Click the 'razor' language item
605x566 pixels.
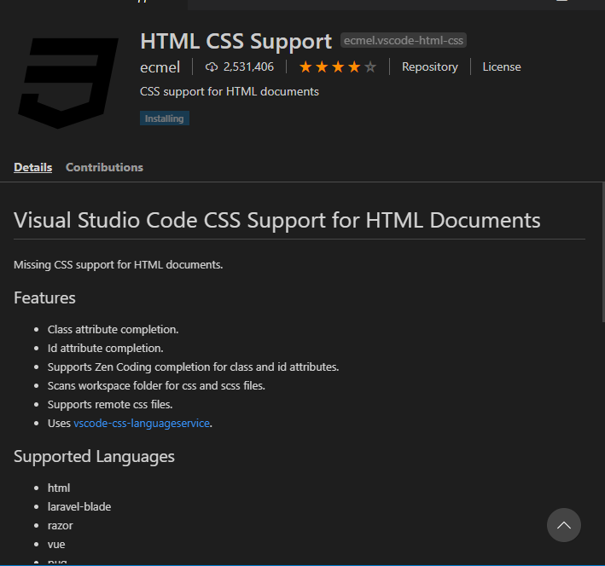pyautogui.click(x=60, y=526)
